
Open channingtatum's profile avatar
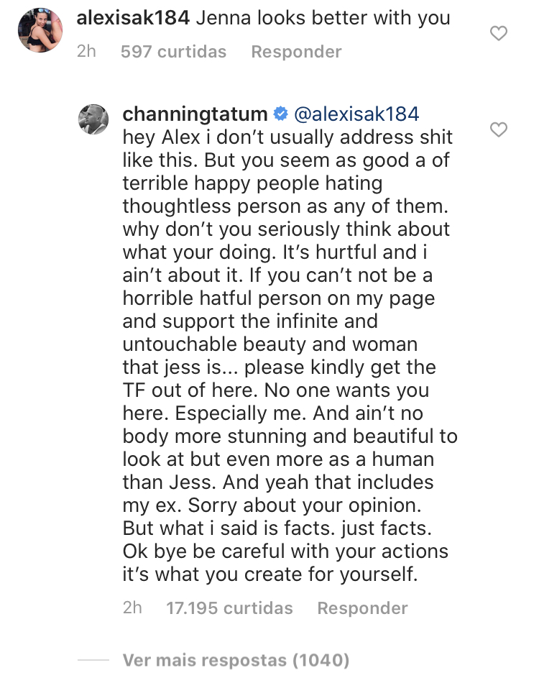click(93, 119)
